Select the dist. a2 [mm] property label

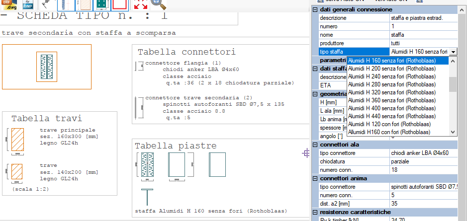click(x=354, y=204)
